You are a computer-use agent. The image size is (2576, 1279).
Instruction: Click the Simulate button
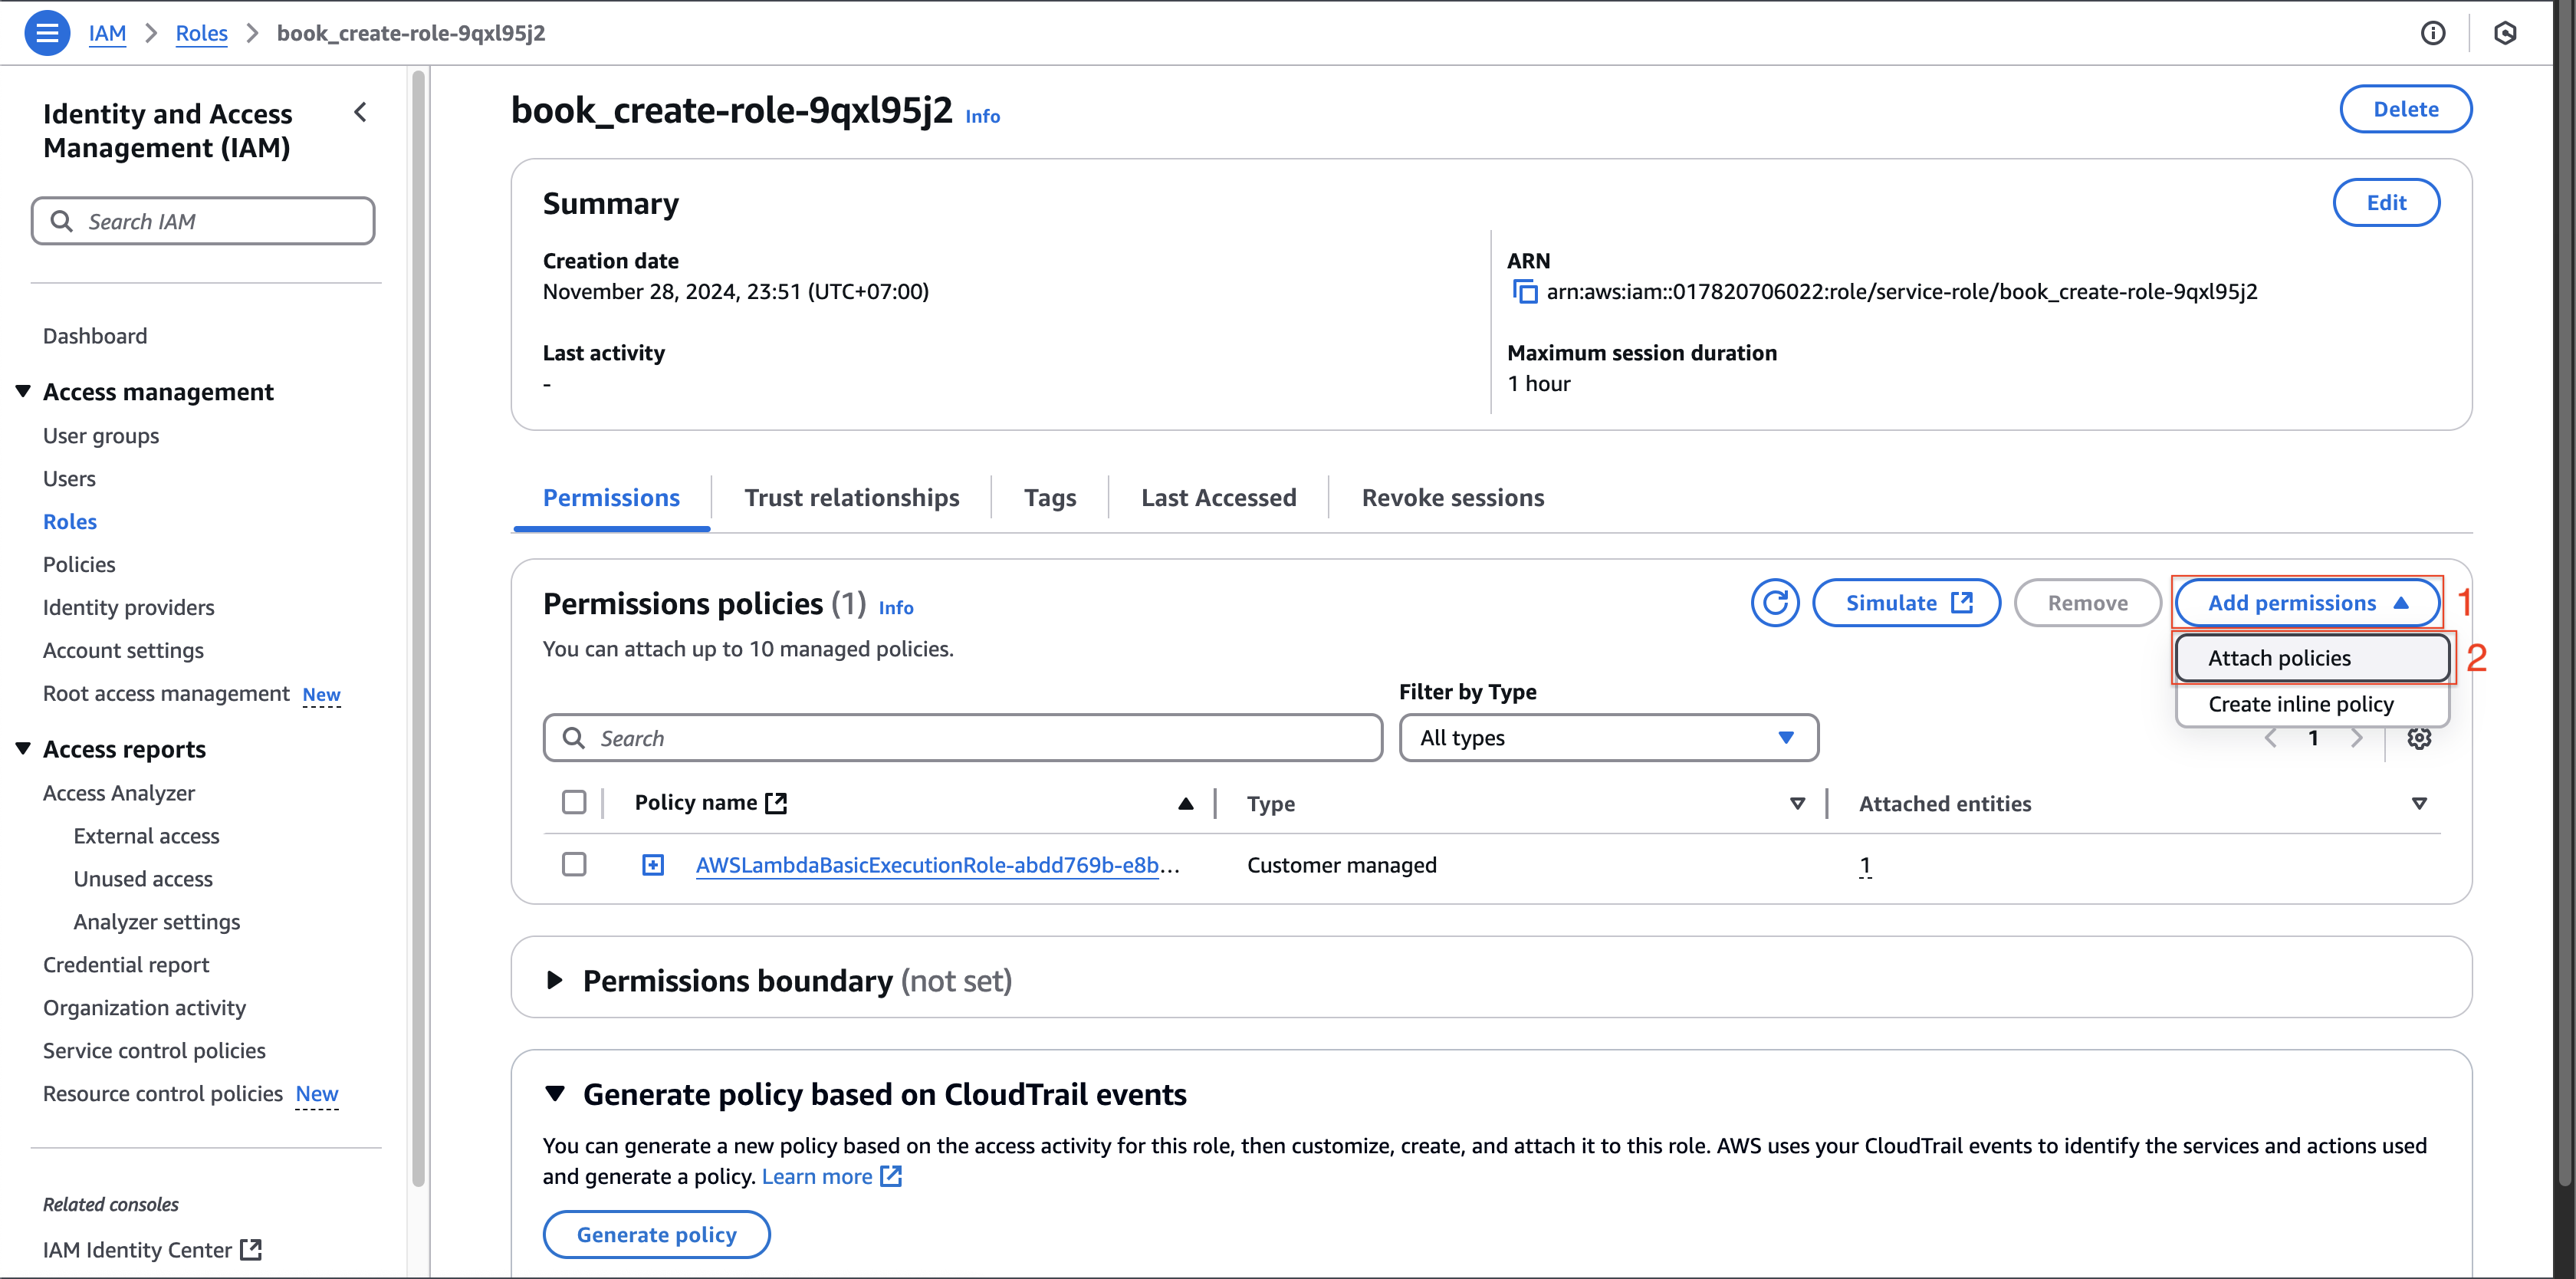1906,603
